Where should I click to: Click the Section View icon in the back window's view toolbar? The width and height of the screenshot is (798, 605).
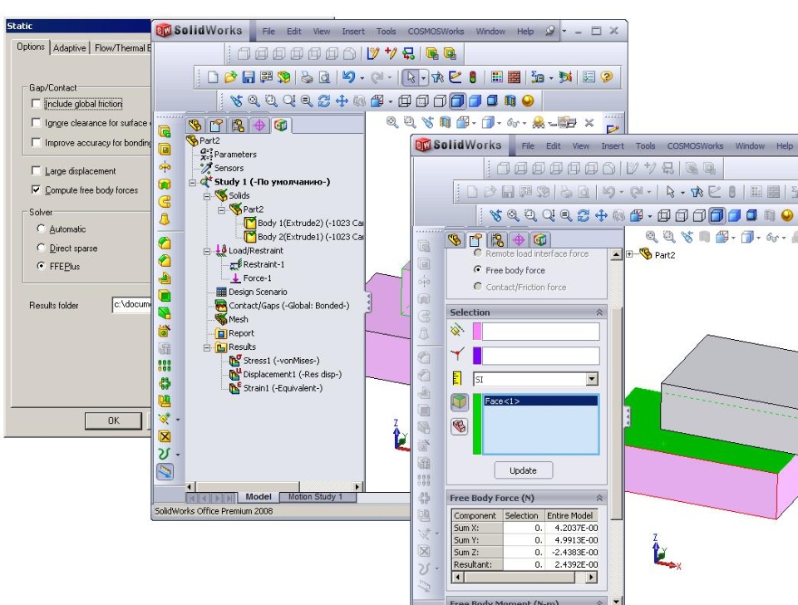[x=510, y=101]
